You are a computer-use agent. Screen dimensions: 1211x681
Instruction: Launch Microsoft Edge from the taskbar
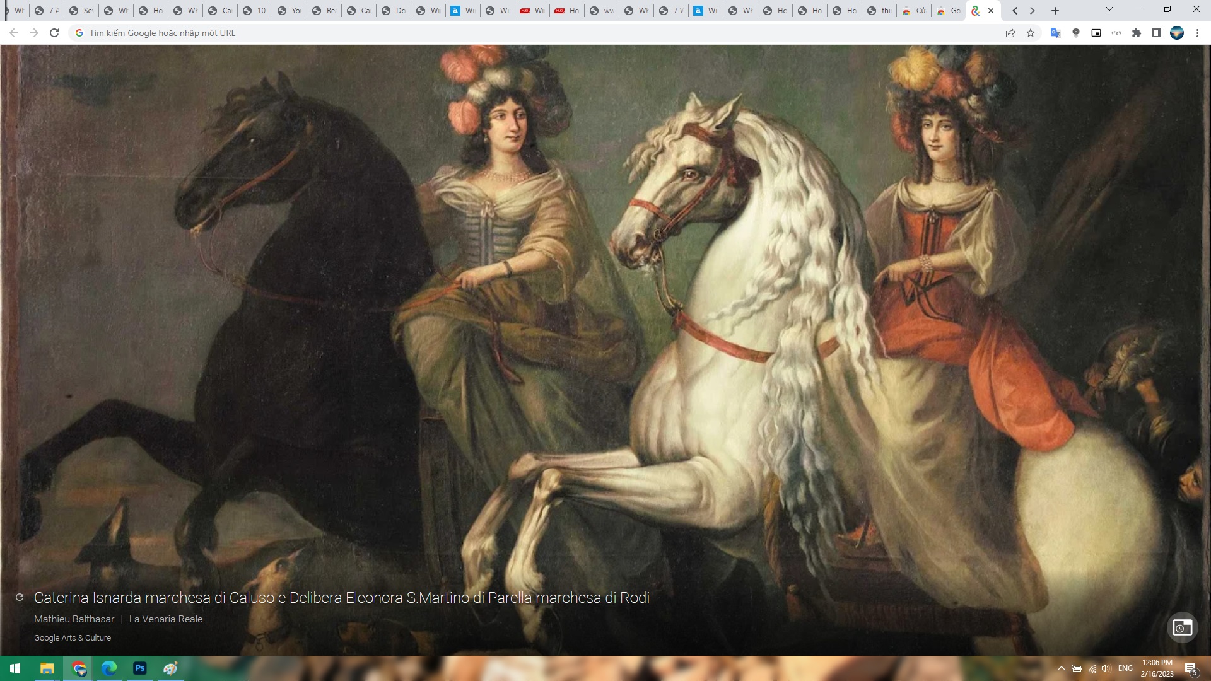click(109, 668)
